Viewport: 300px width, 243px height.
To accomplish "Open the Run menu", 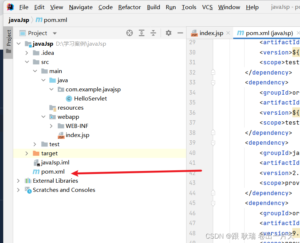I will (x=171, y=7).
